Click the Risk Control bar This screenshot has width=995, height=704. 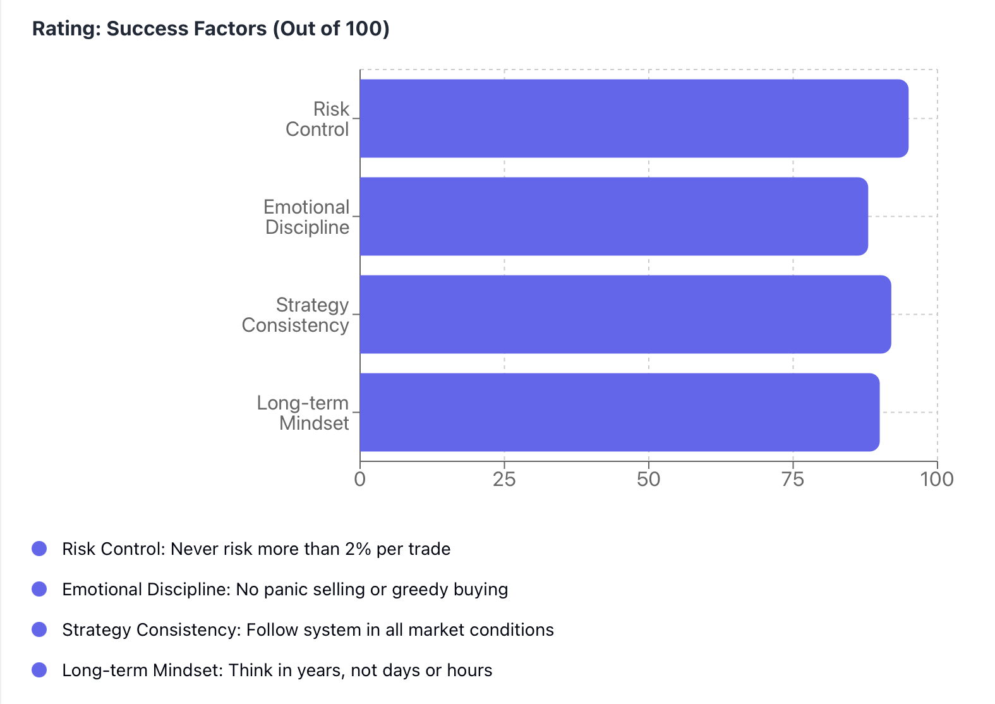(x=634, y=118)
